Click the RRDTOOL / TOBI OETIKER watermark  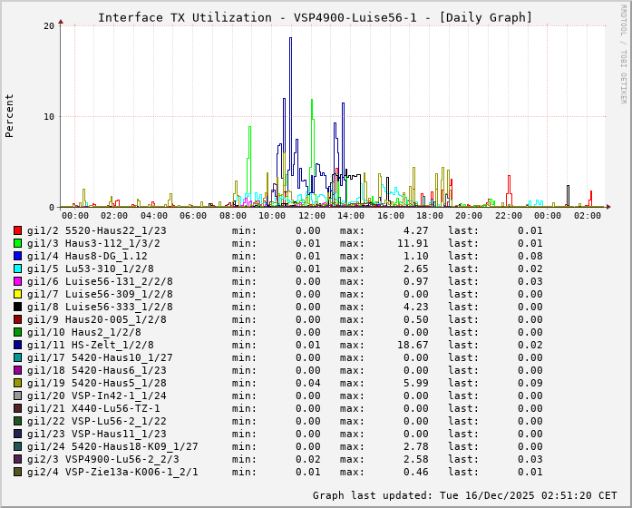623,53
